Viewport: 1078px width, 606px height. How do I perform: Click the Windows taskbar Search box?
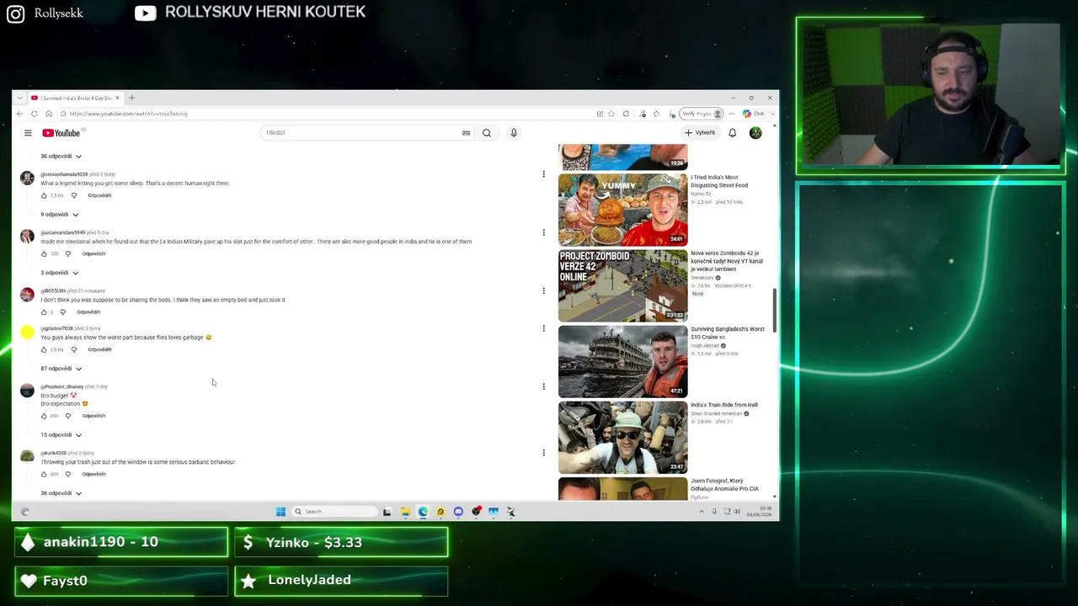tap(334, 512)
